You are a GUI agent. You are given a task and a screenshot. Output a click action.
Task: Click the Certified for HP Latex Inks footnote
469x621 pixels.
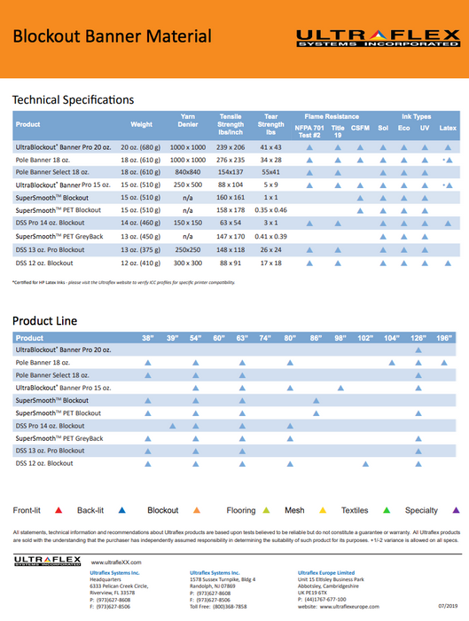[123, 282]
